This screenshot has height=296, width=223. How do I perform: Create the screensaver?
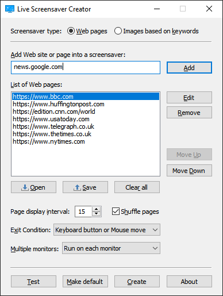(x=137, y=282)
